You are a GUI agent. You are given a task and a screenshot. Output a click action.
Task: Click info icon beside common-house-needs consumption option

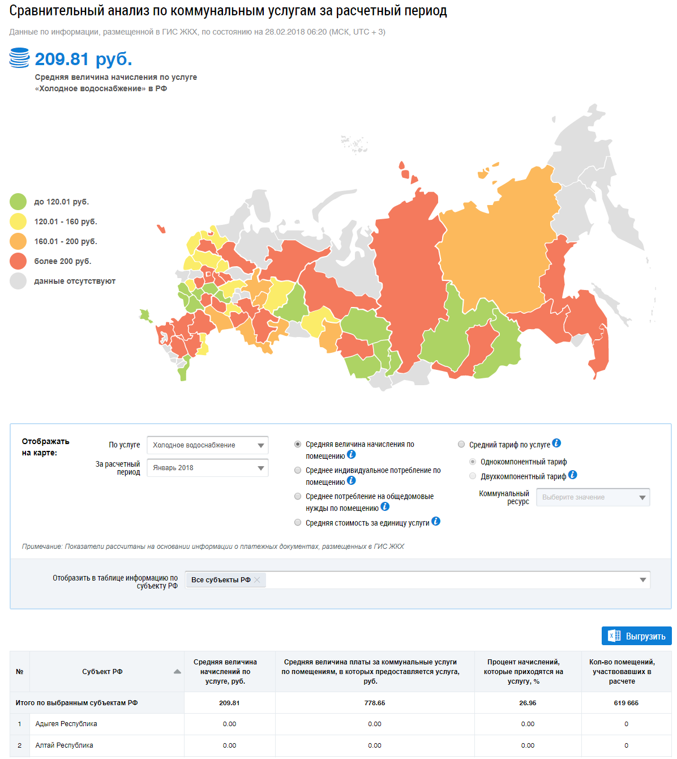coord(385,507)
